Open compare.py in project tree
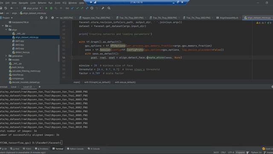 (18, 78)
